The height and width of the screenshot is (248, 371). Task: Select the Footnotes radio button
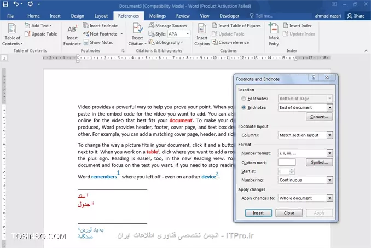(x=244, y=99)
